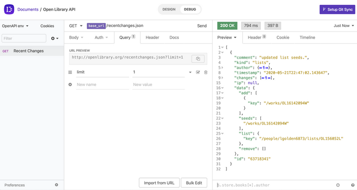Viewport: 357px width, 190px height.
Task: Select the Recent Changes GET request
Action: click(32, 51)
